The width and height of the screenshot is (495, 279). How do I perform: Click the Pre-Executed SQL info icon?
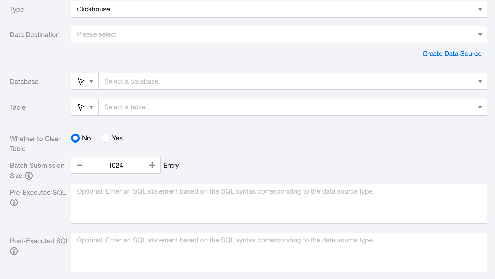(14, 203)
